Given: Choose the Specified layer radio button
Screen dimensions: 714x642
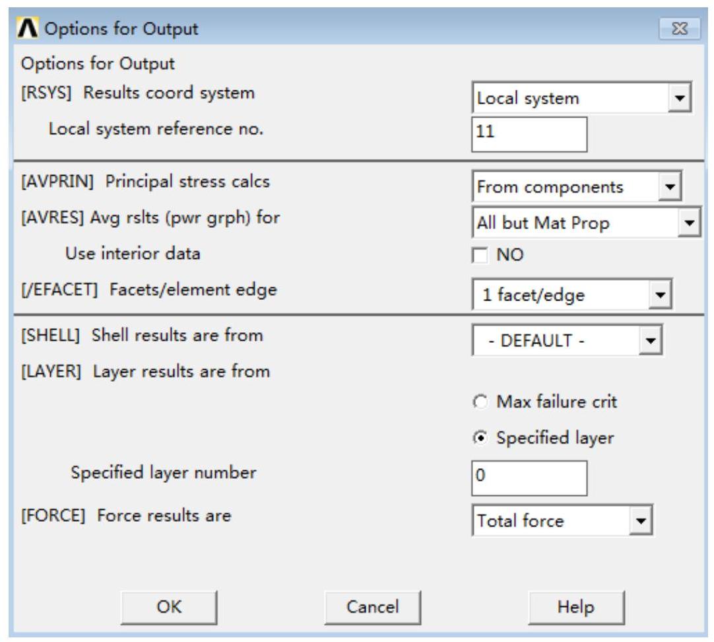Looking at the screenshot, I should (x=480, y=438).
